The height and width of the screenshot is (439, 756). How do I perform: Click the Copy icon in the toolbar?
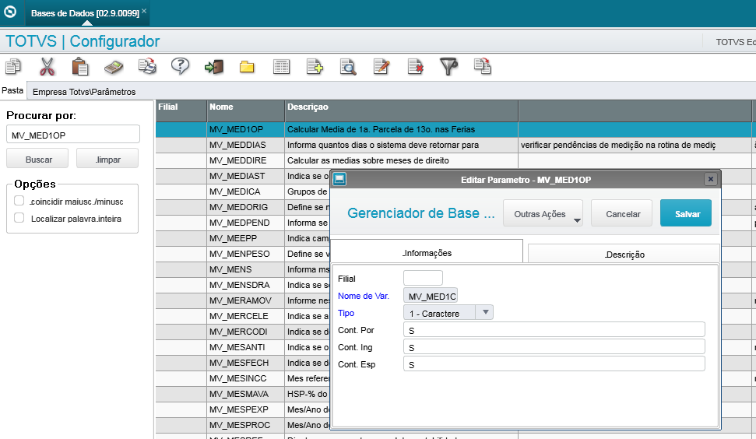pyautogui.click(x=13, y=66)
